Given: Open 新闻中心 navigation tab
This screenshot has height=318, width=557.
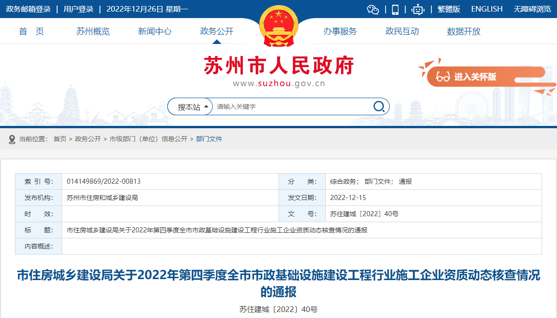Looking at the screenshot, I should 155,31.
